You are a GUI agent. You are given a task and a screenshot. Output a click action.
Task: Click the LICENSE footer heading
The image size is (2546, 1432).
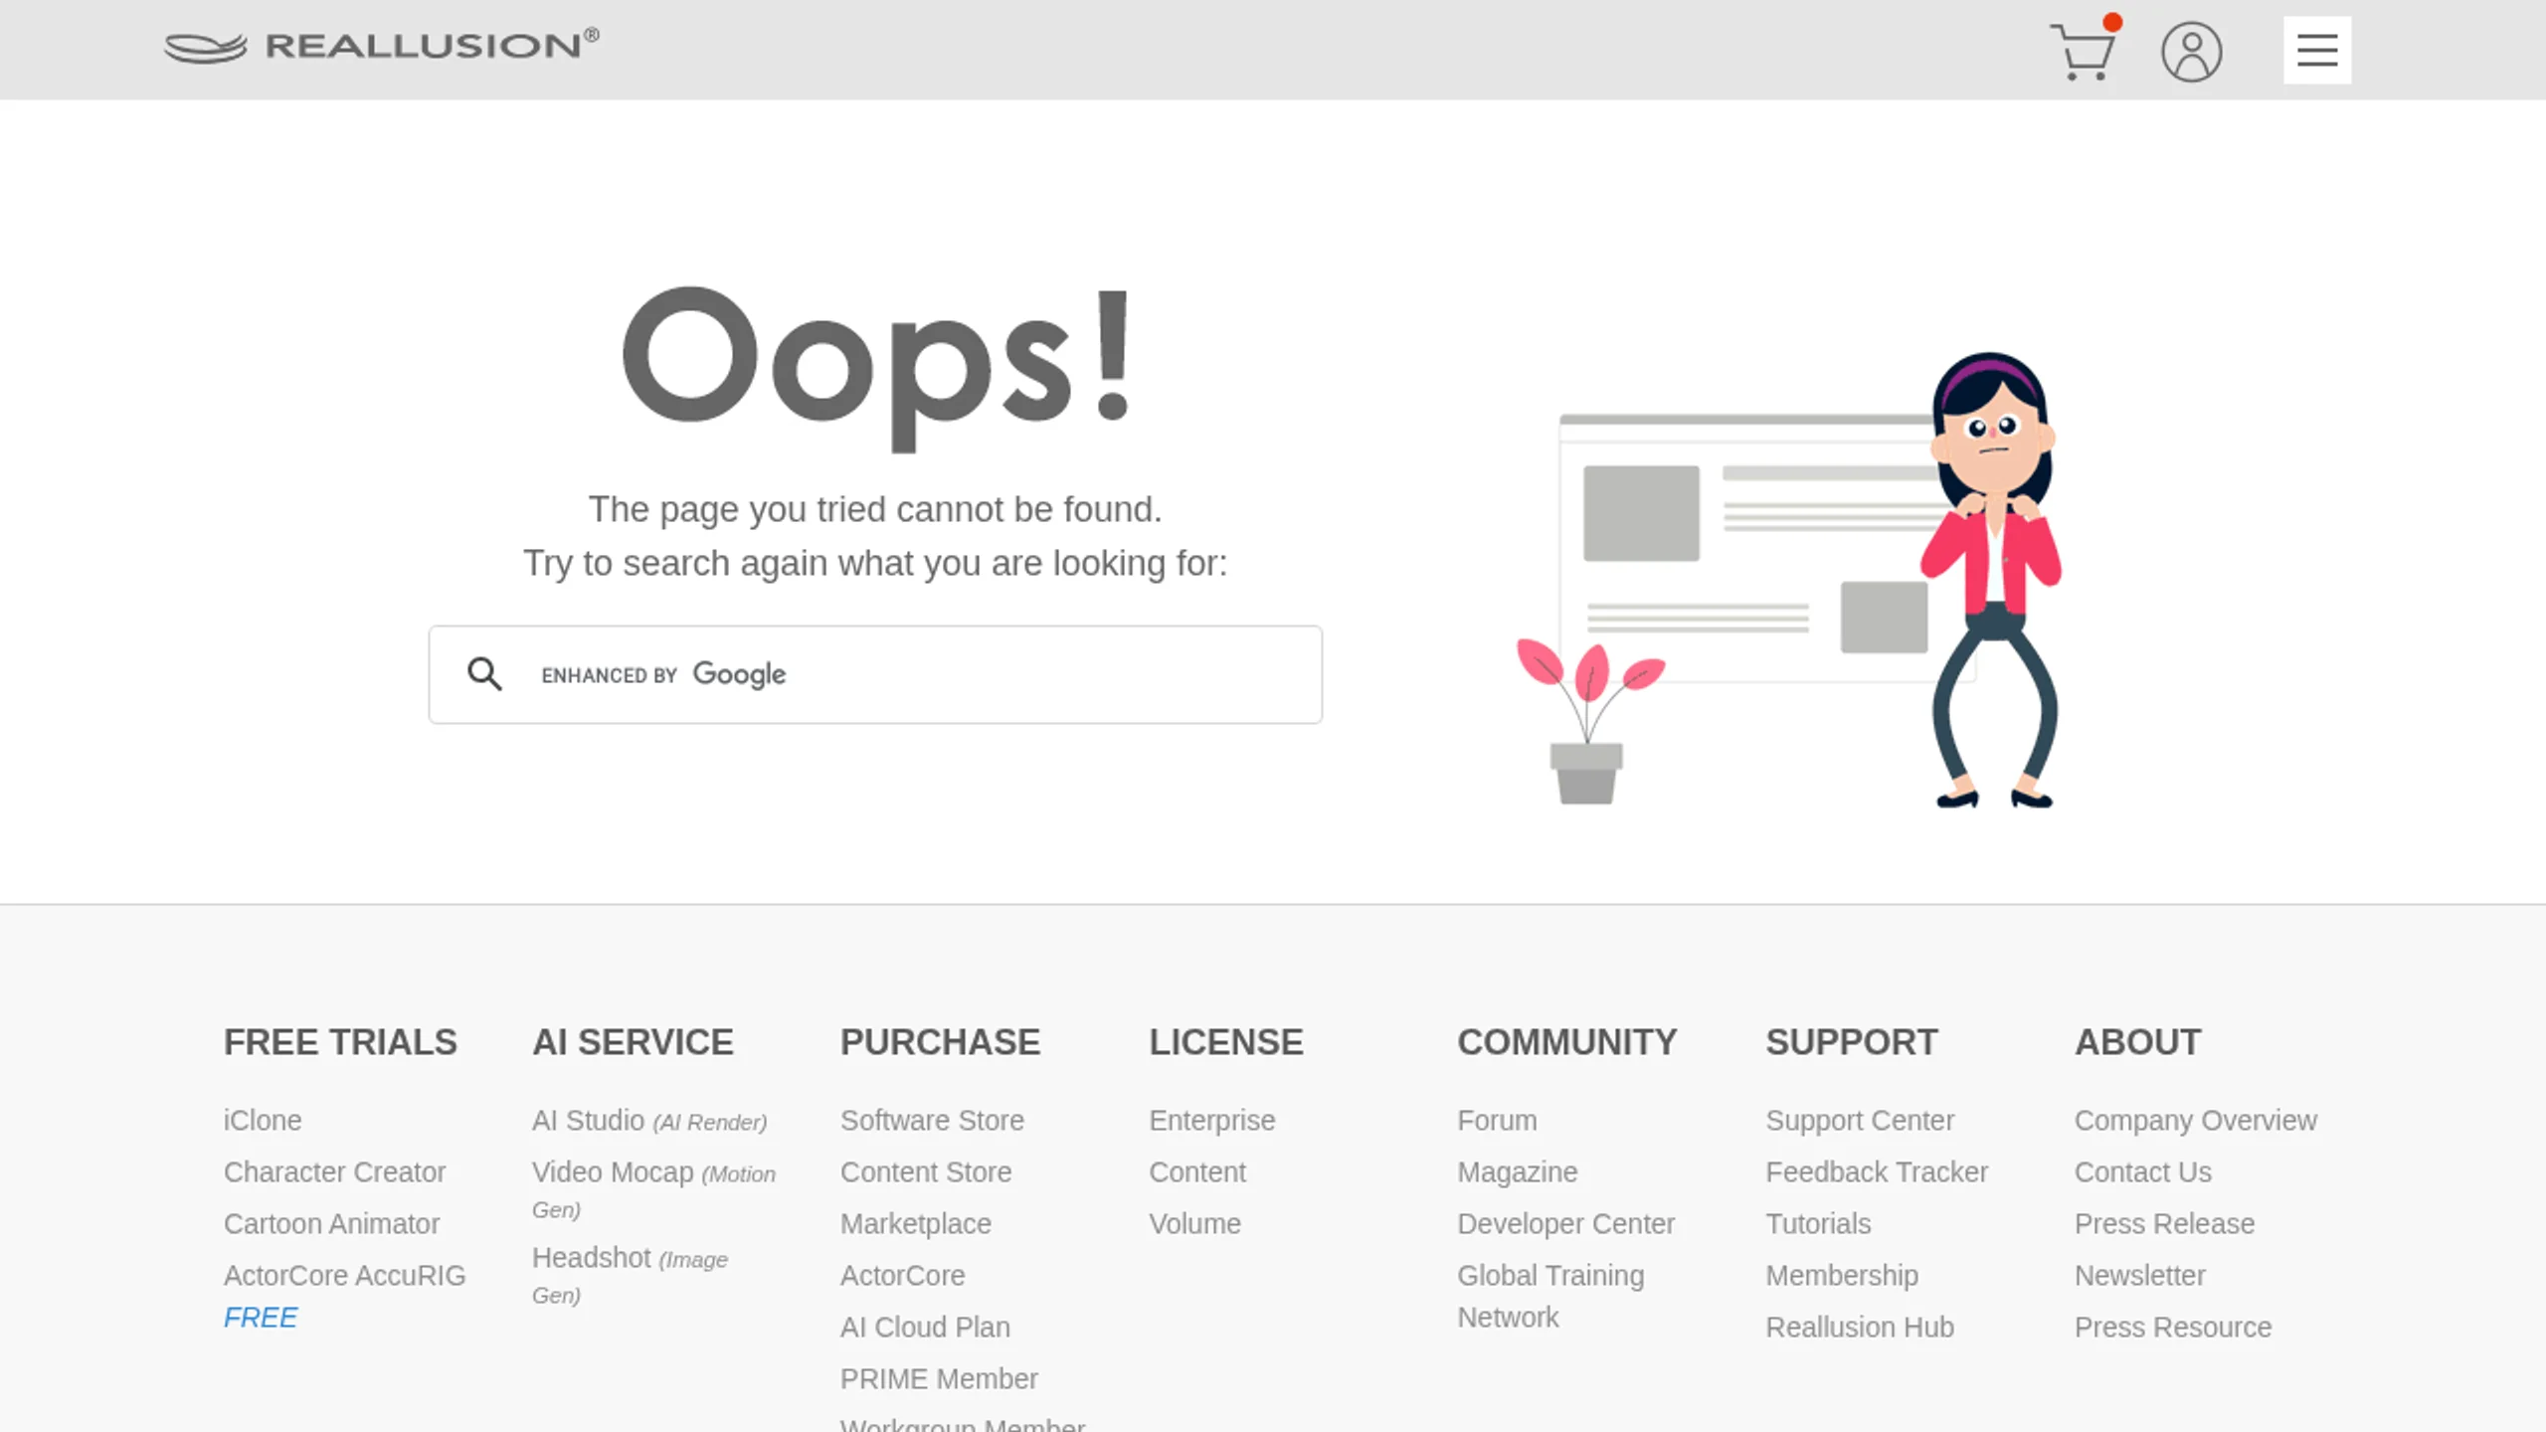click(1225, 1042)
